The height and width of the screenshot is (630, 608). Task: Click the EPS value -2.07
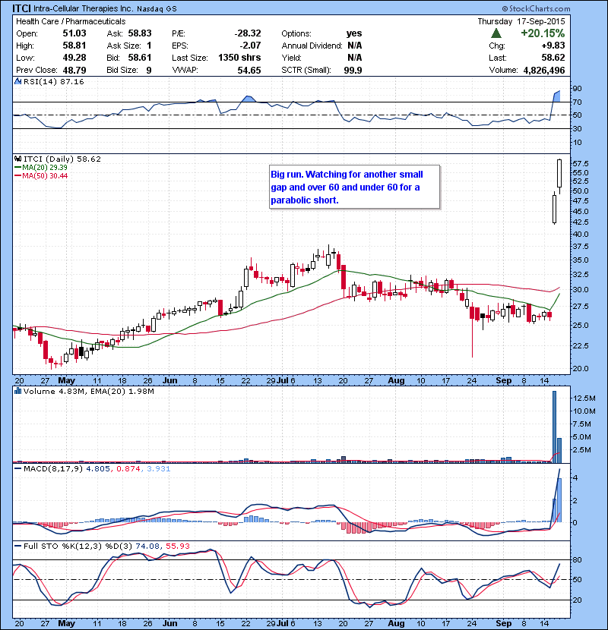[x=251, y=46]
